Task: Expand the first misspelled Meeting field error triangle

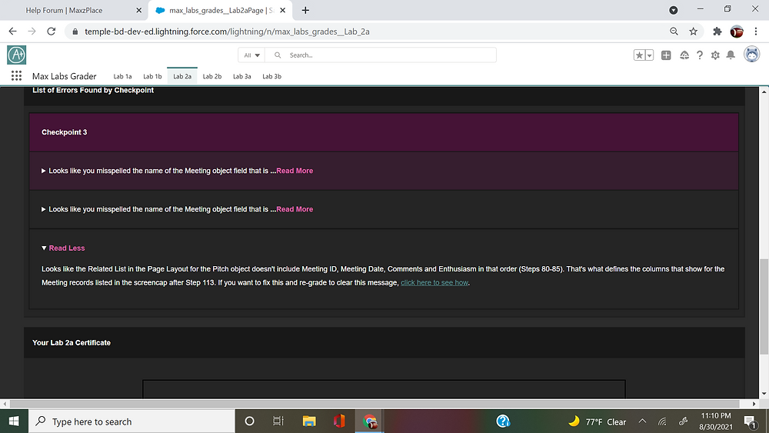Action: 44,171
